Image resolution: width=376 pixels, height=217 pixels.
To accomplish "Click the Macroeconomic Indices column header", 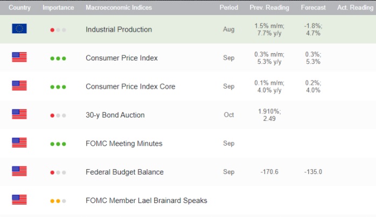I will [119, 8].
